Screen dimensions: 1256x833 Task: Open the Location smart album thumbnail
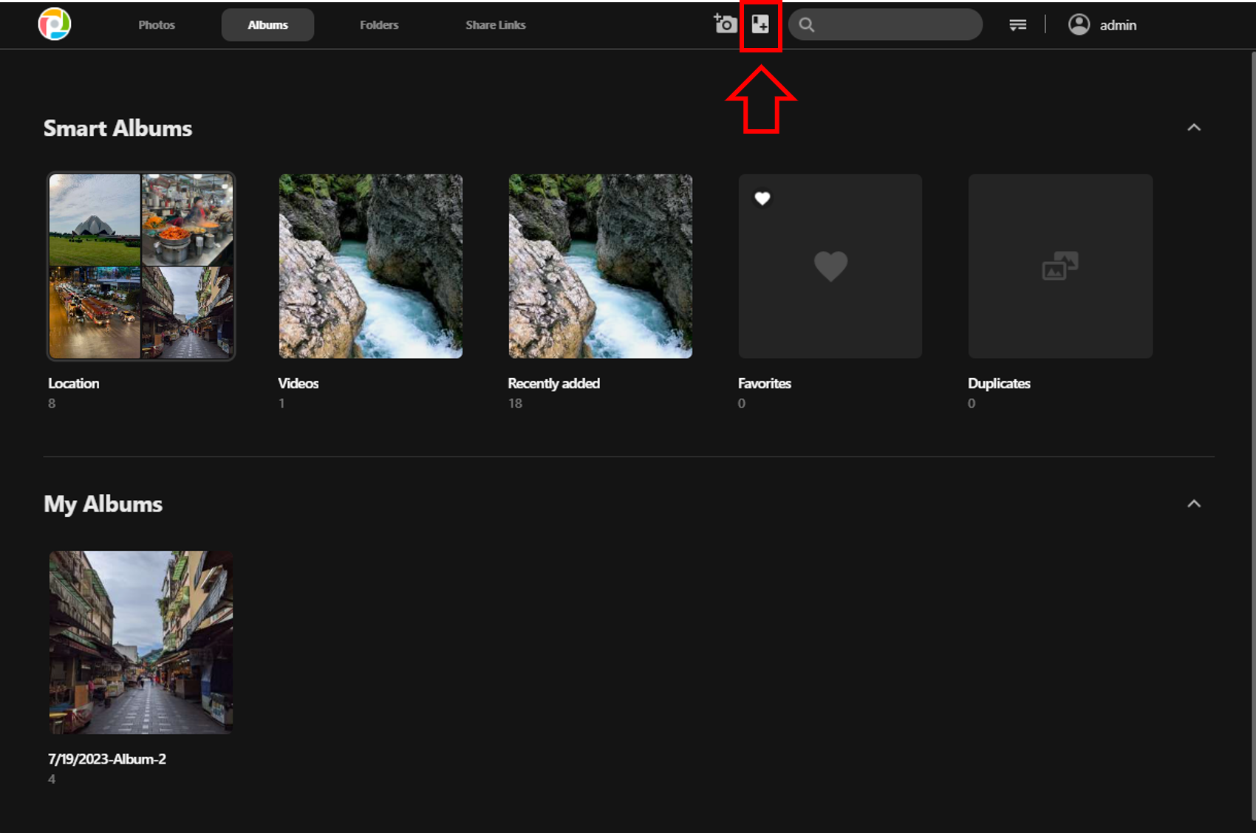[x=141, y=267]
